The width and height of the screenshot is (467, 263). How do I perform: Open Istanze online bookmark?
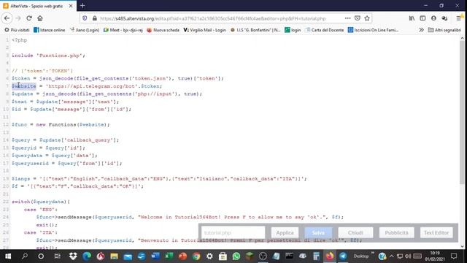point(50,30)
